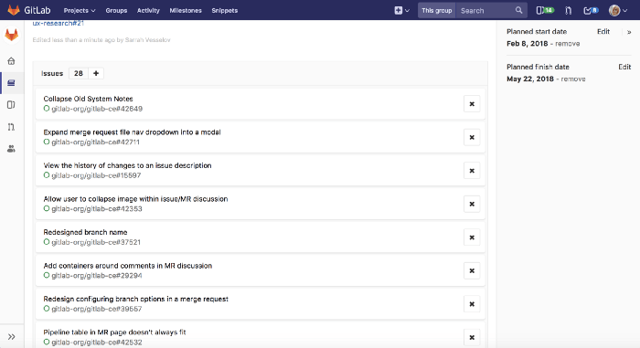Click the issues count 28 badge
This screenshot has height=348, width=640.
(x=79, y=73)
